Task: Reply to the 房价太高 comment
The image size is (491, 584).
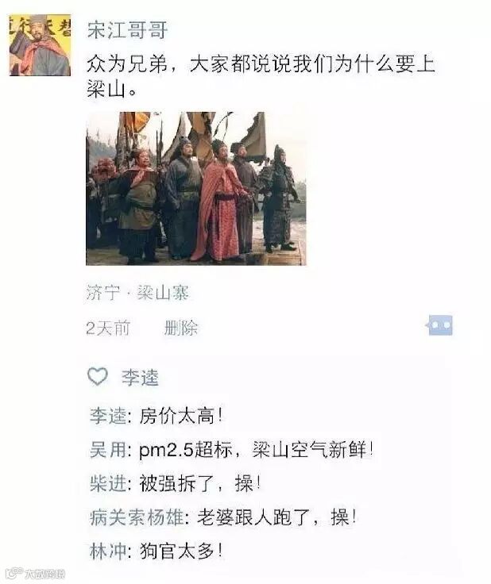Action: tap(181, 416)
